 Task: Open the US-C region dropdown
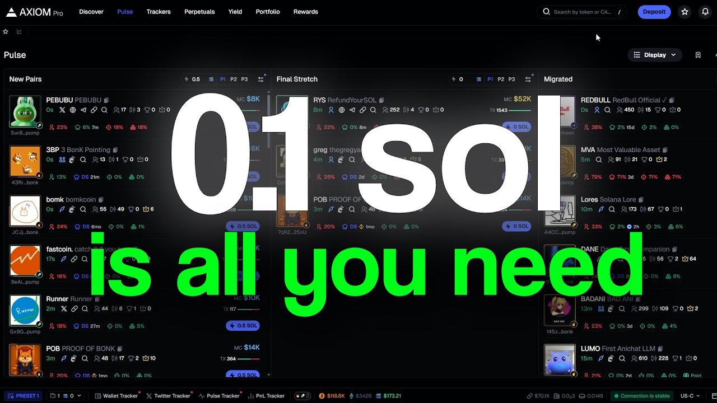coord(691,396)
